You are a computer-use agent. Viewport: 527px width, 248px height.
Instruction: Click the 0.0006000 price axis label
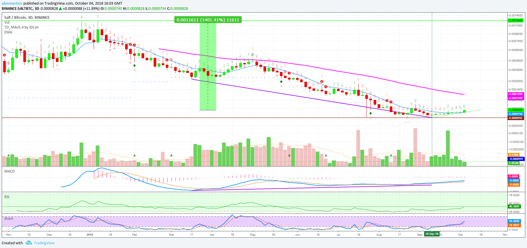pyautogui.click(x=516, y=50)
